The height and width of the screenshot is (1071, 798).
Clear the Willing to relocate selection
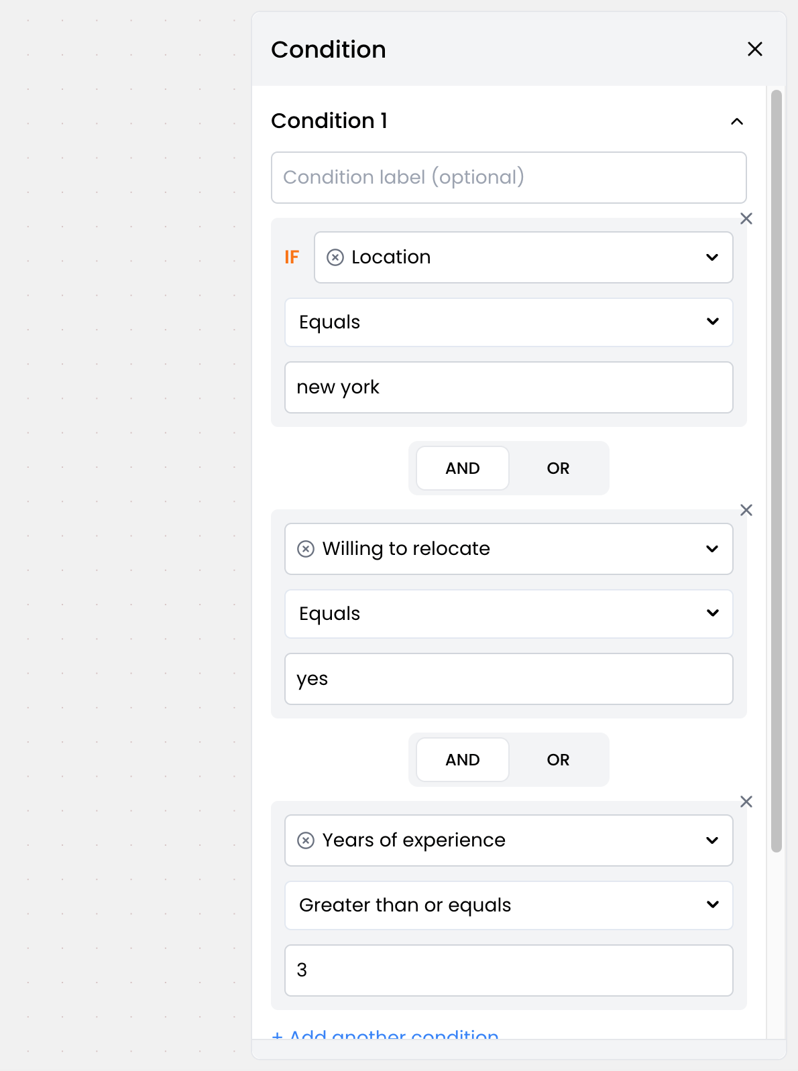[305, 549]
